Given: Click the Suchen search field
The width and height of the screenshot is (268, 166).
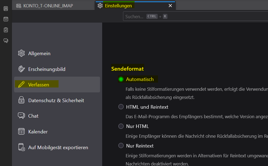Looking at the screenshot, I should (195, 17).
